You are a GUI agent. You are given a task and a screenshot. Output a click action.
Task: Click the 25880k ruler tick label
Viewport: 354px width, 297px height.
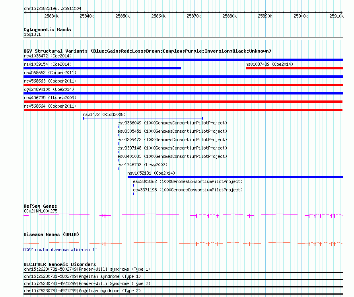[x=230, y=16]
